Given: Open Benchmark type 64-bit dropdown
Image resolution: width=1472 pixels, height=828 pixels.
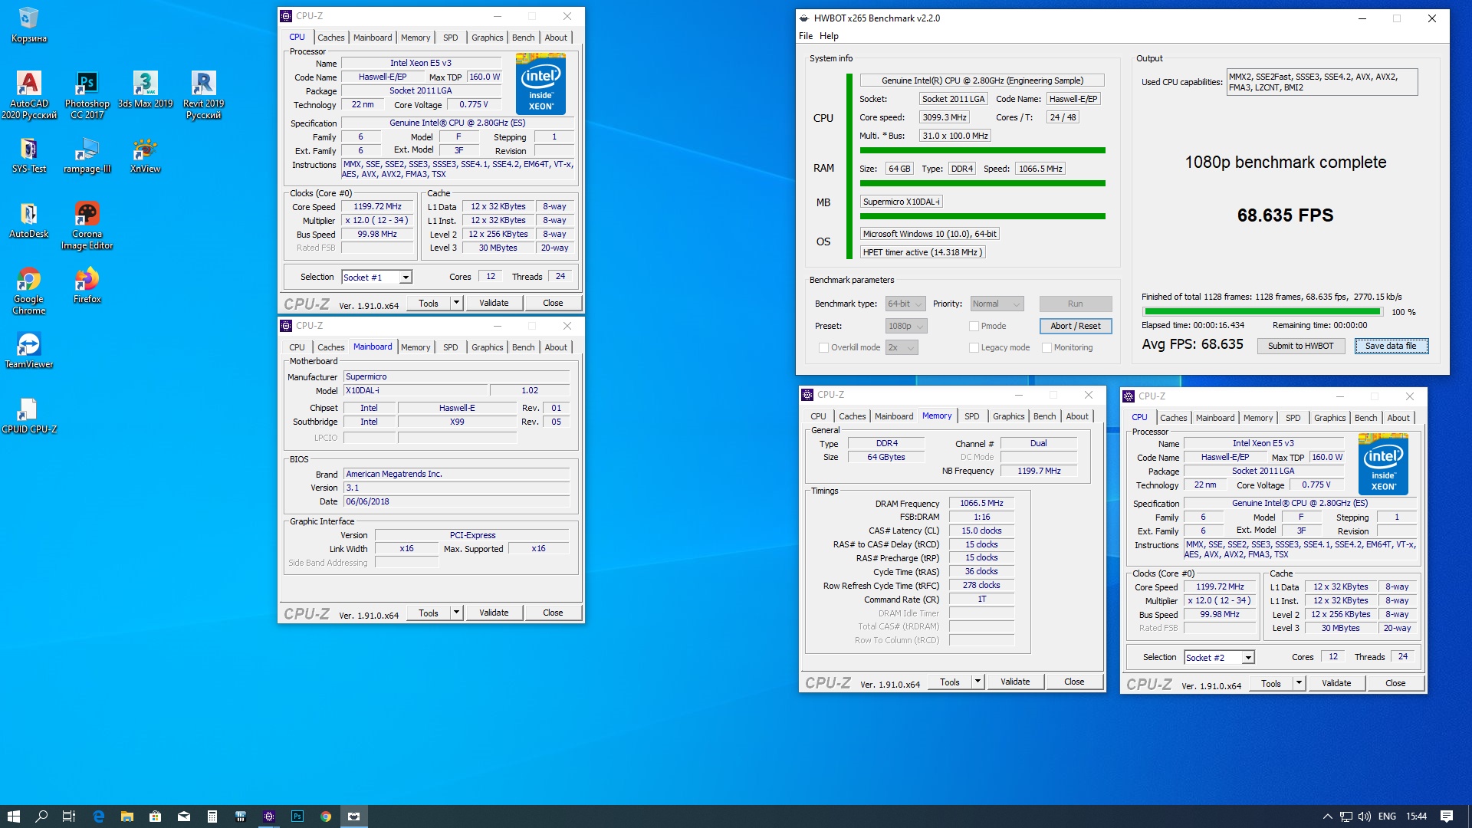Looking at the screenshot, I should point(905,304).
